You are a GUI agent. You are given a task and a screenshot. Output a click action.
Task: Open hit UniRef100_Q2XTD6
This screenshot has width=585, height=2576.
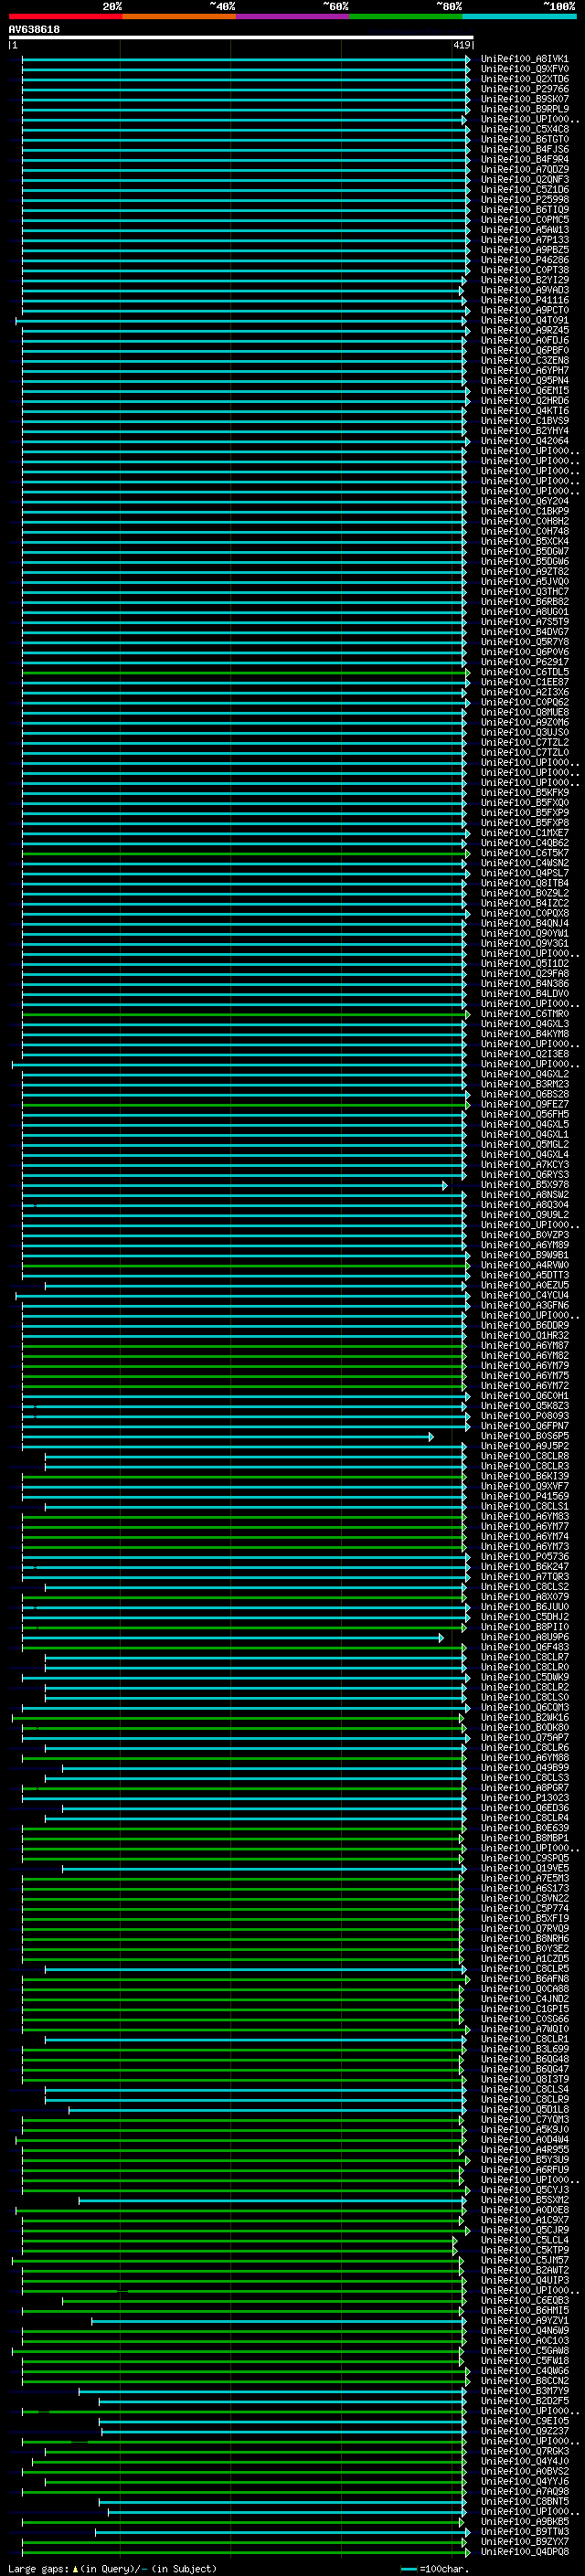pos(524,79)
